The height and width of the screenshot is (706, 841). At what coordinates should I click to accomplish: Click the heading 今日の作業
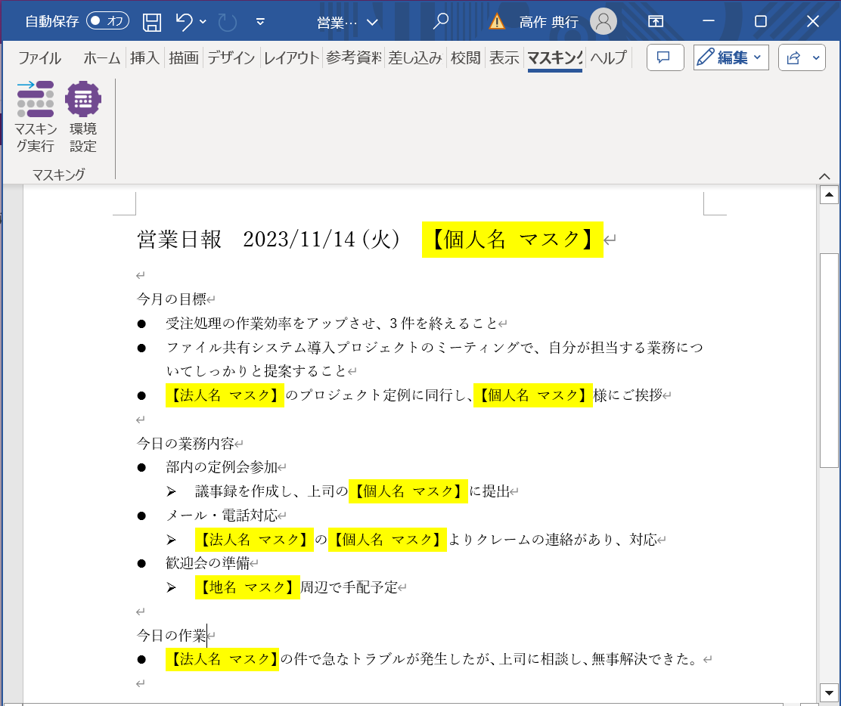coord(172,636)
